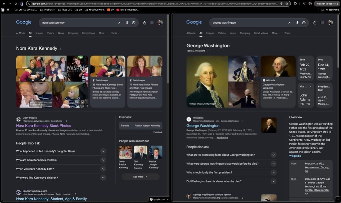Open AI Mode in the Nora Kara Kennedy pane
The height and width of the screenshot is (203, 341).
click(20, 33)
